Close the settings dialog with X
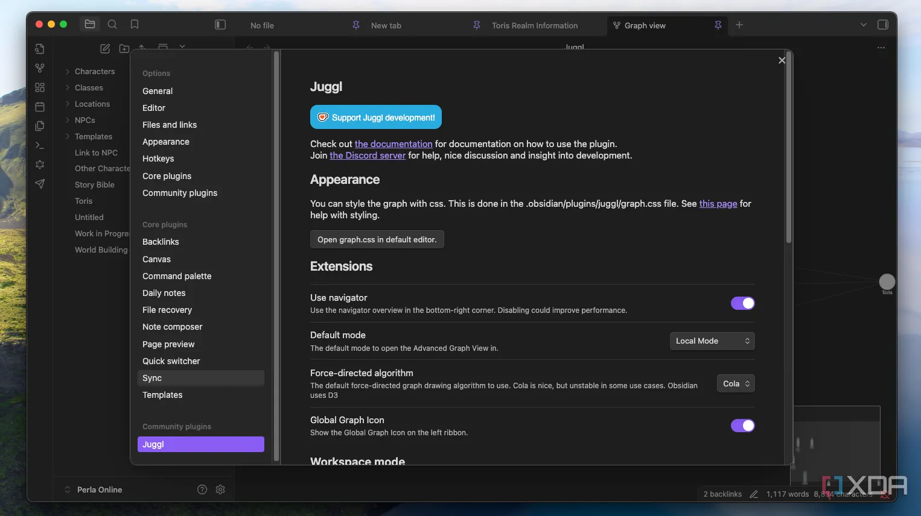This screenshot has width=921, height=516. (x=782, y=60)
